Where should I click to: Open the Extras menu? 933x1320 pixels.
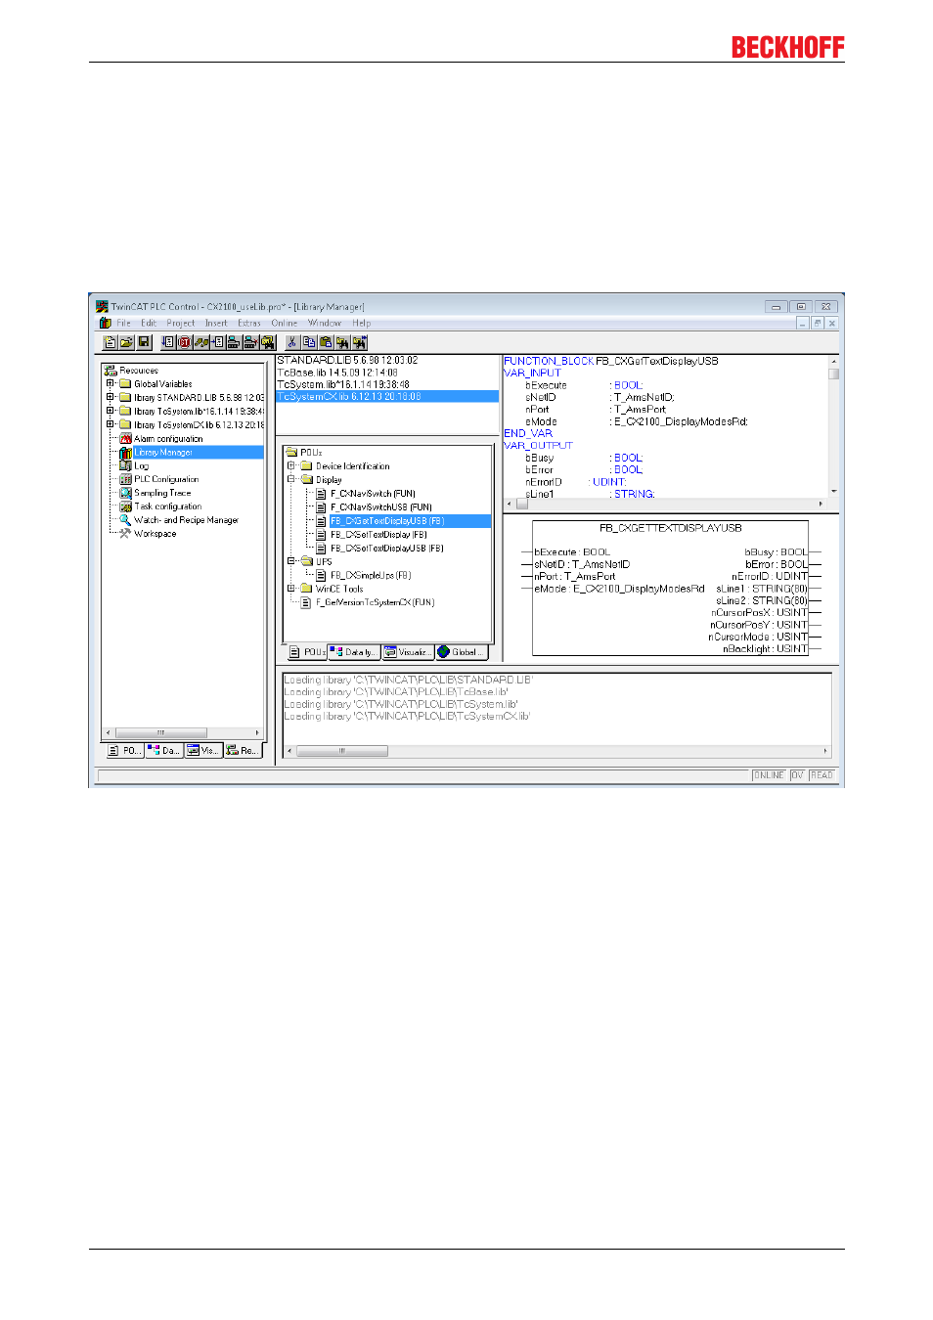[x=249, y=324]
